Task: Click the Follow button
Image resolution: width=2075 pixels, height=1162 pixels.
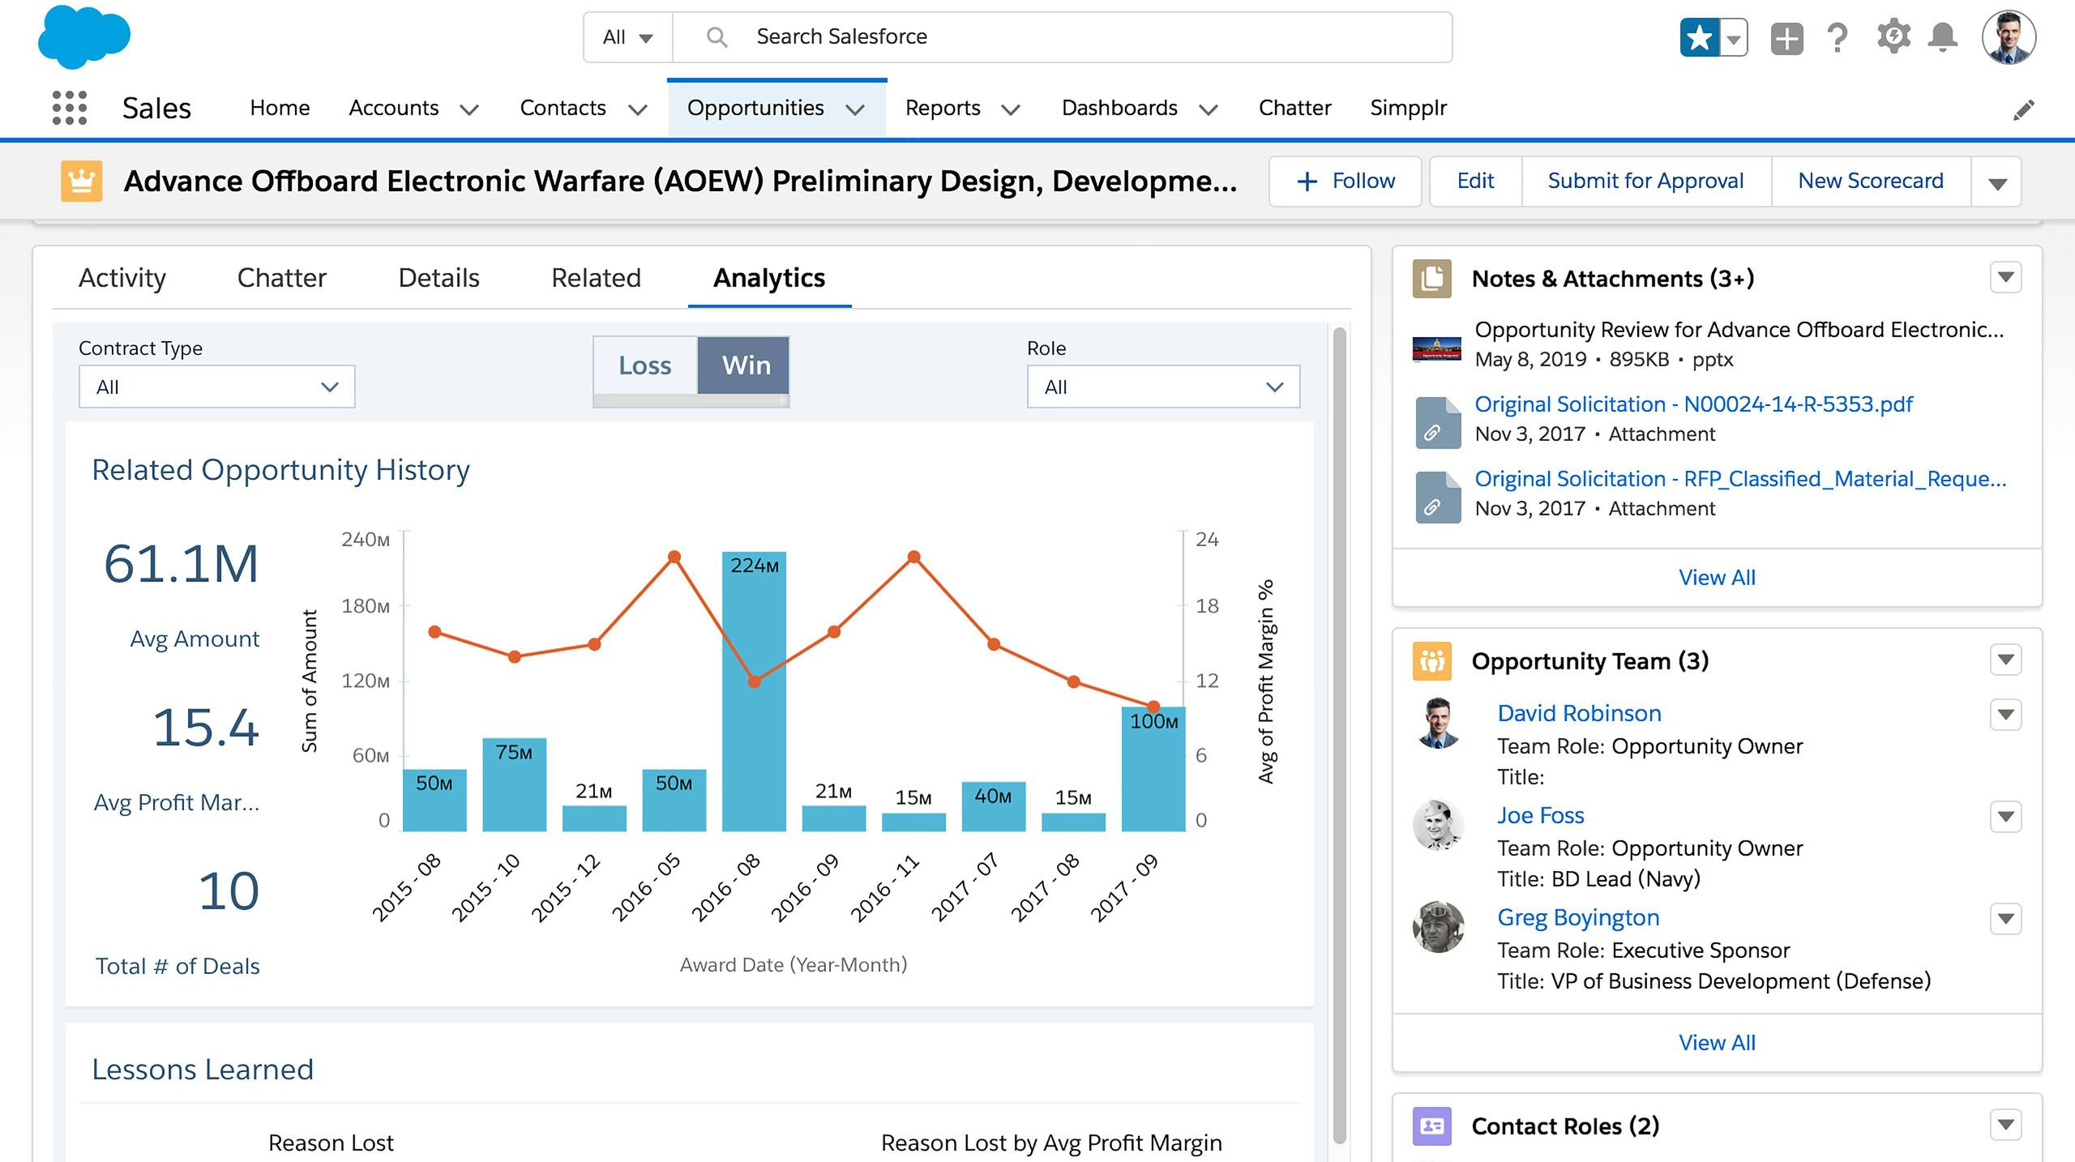Action: (1346, 182)
